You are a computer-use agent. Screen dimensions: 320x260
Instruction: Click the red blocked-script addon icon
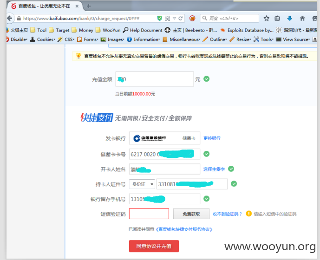click(x=192, y=19)
